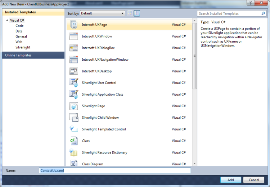This screenshot has width=270, height=187.
Task: Click the Name input field
Action: point(115,171)
